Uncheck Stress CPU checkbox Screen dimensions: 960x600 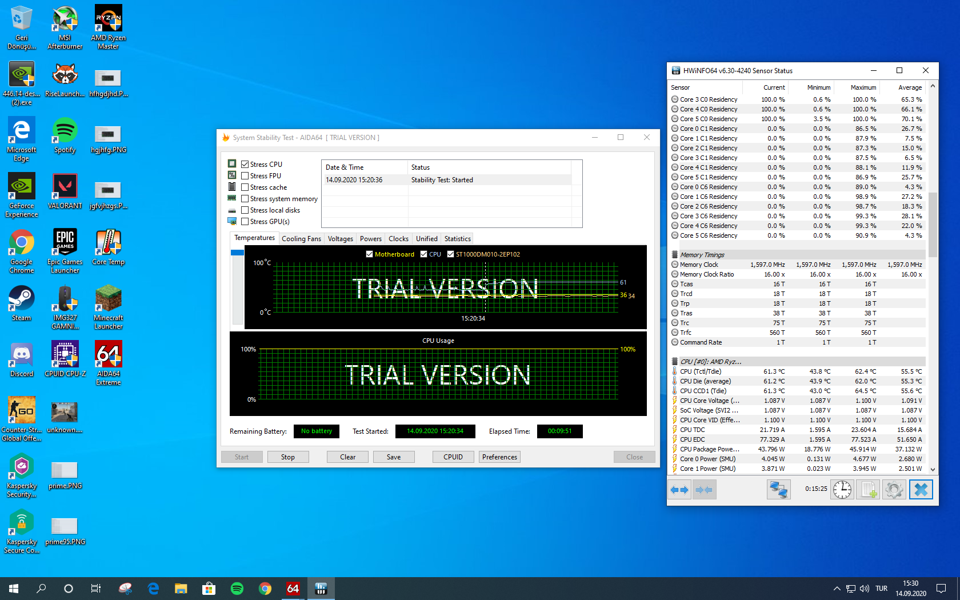pos(245,165)
